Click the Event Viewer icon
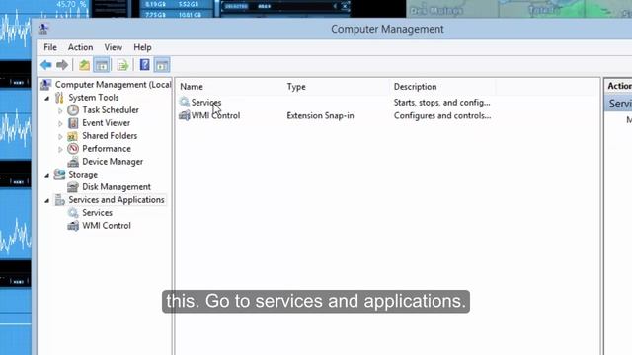 73,122
